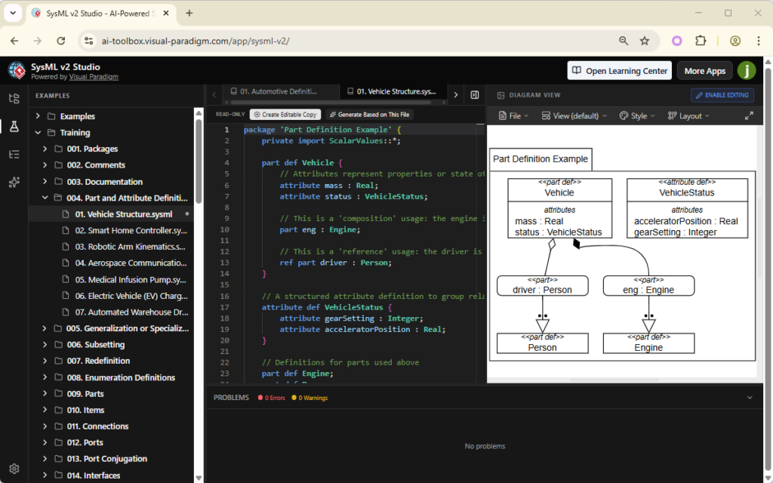Click the browser address bar URL
This screenshot has height=483, width=773.
[196, 41]
